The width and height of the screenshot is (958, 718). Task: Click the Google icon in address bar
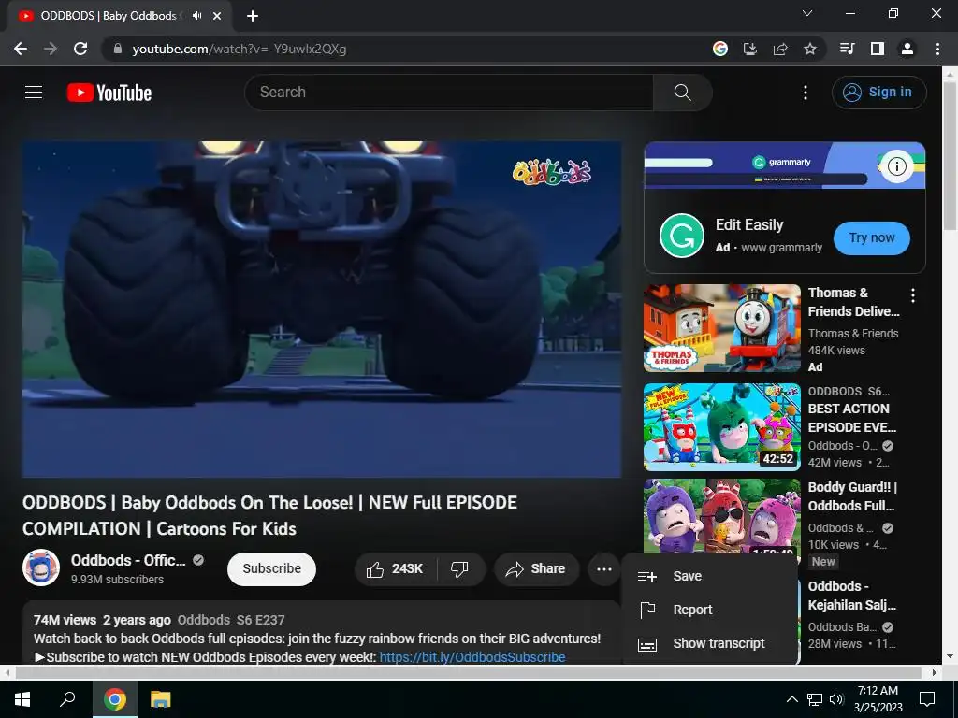[x=720, y=49]
